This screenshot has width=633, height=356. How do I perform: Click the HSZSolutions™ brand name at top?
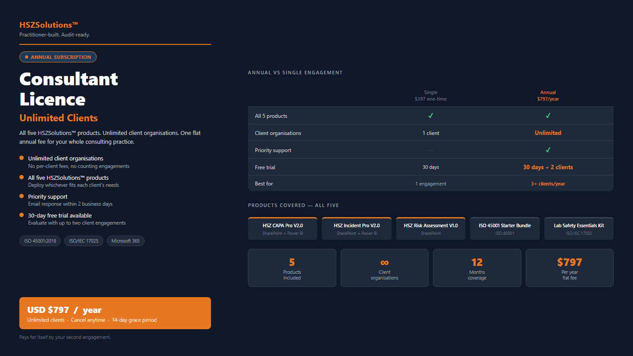pos(49,25)
